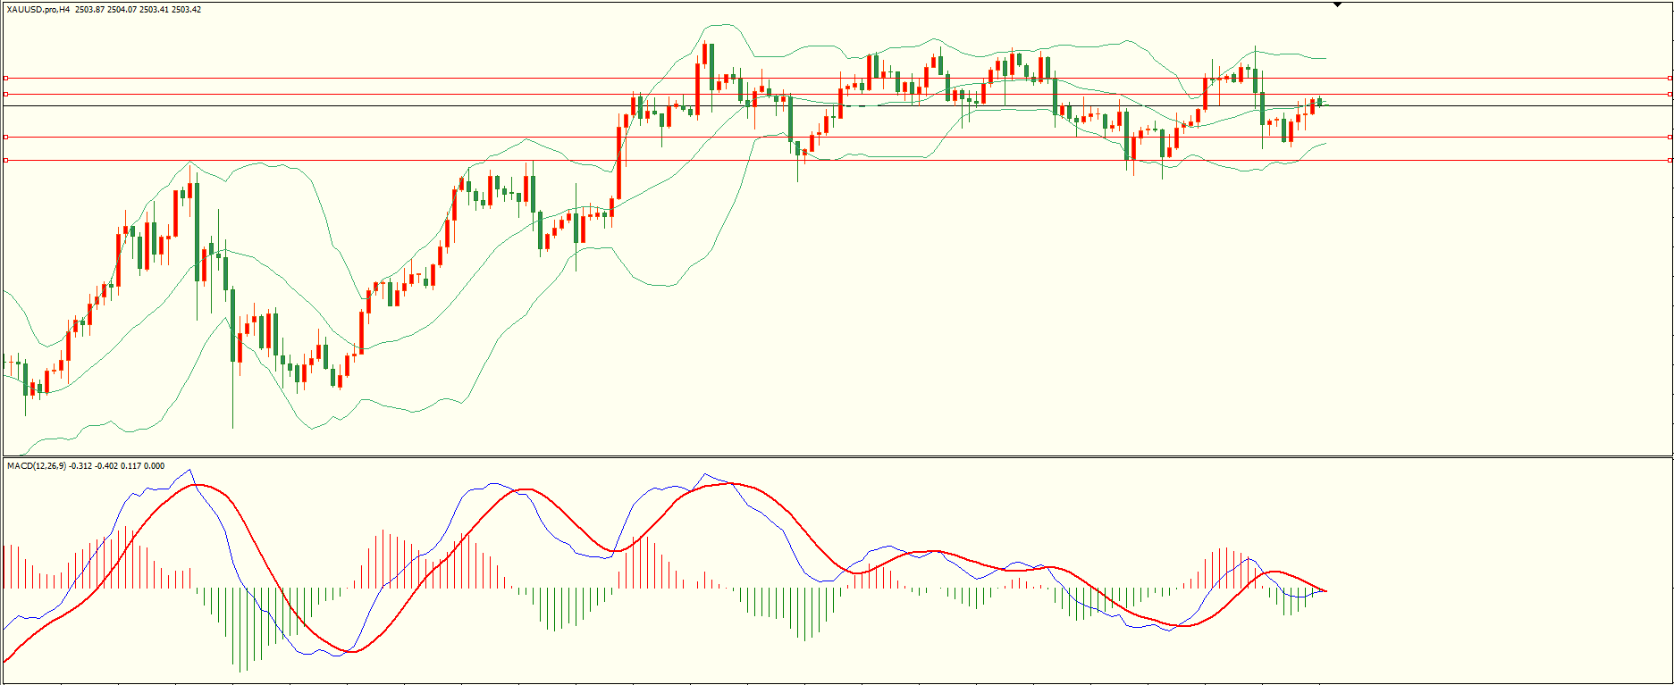1674x685 pixels.
Task: Click left handle of second red horizontal line
Action: [5, 94]
